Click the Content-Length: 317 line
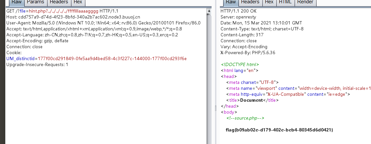The image size is (371, 144). 242,35
